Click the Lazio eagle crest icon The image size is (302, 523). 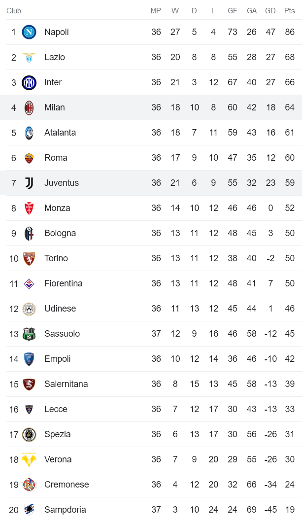[29, 57]
